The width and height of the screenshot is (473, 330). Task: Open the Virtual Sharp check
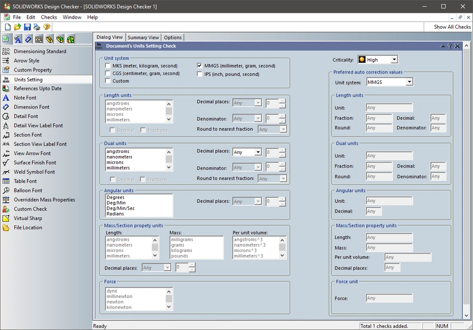click(x=28, y=219)
